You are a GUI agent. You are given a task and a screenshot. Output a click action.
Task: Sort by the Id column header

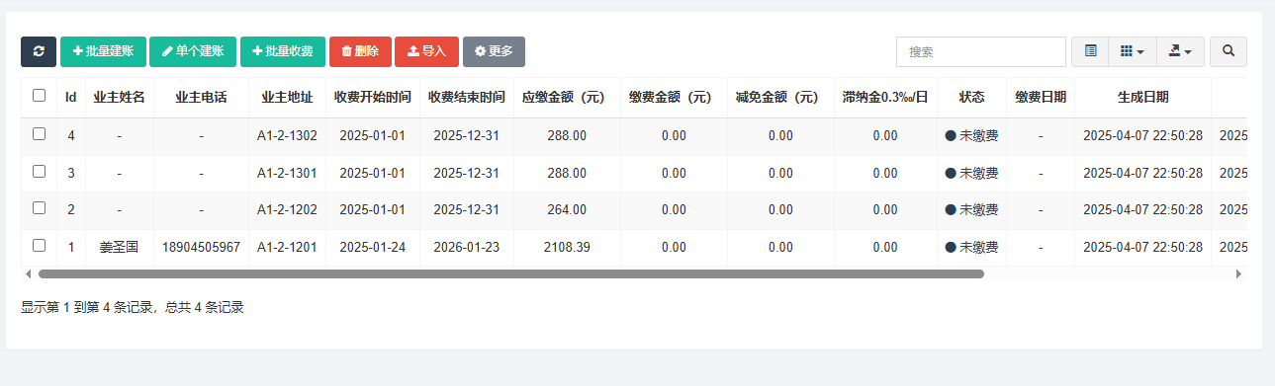71,98
